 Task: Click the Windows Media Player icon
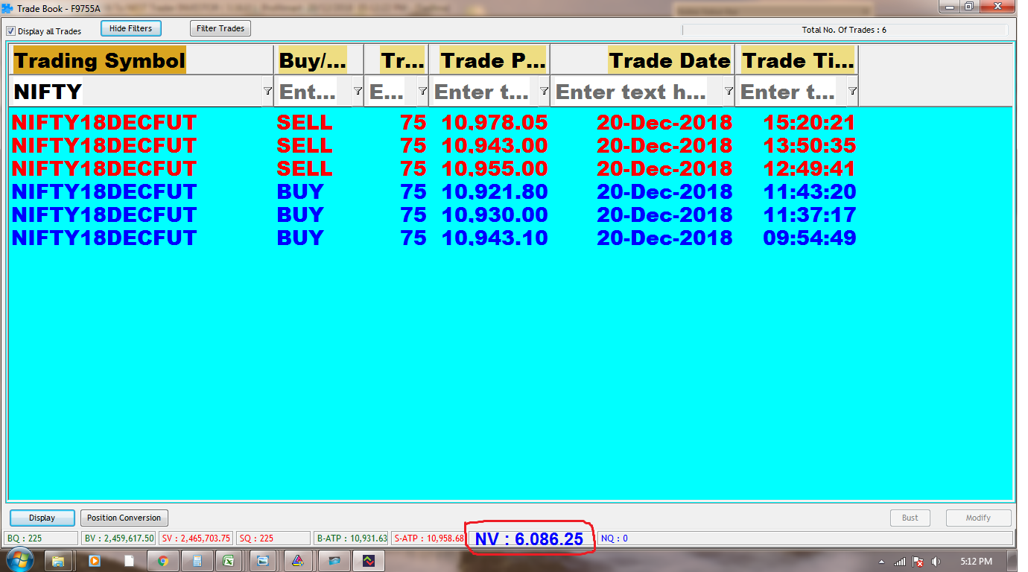[95, 561]
